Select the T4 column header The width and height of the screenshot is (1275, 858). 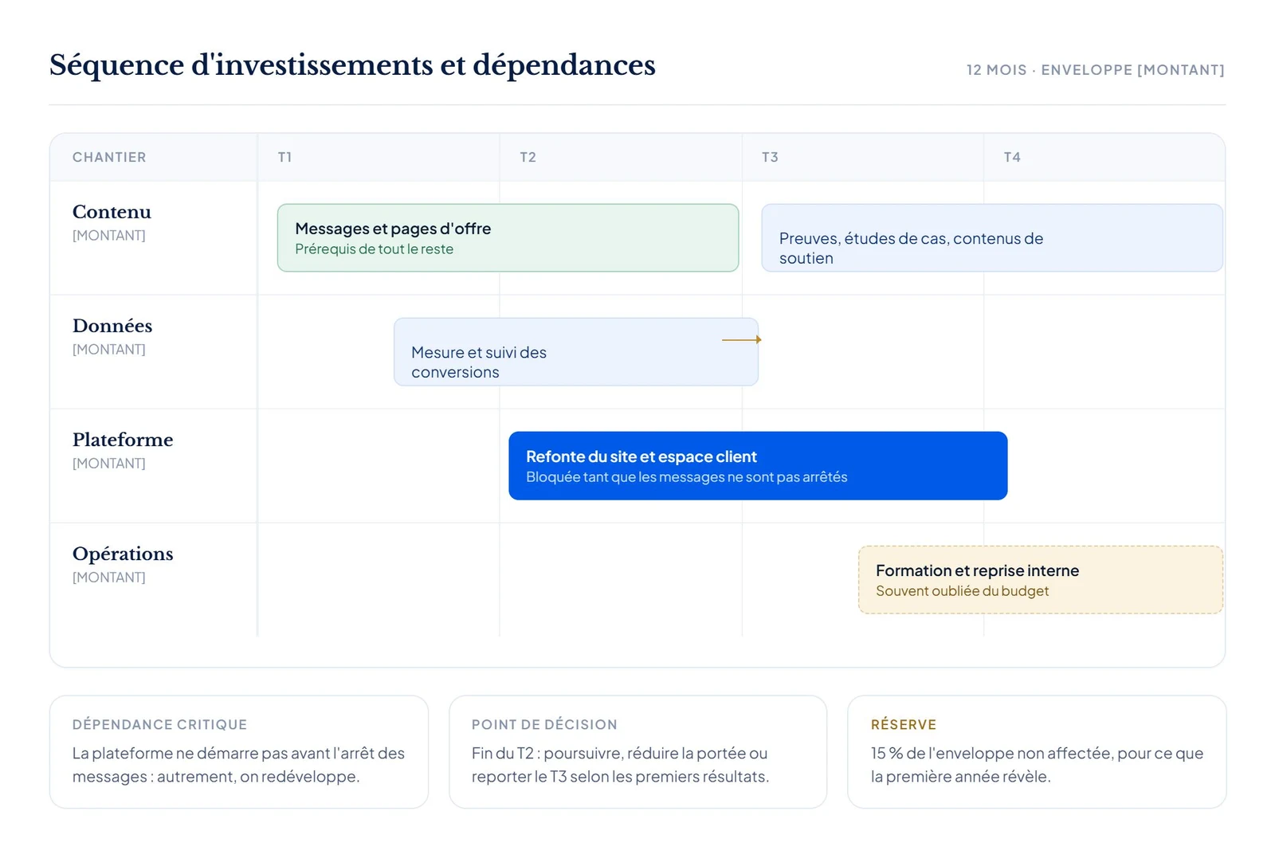coord(1012,158)
